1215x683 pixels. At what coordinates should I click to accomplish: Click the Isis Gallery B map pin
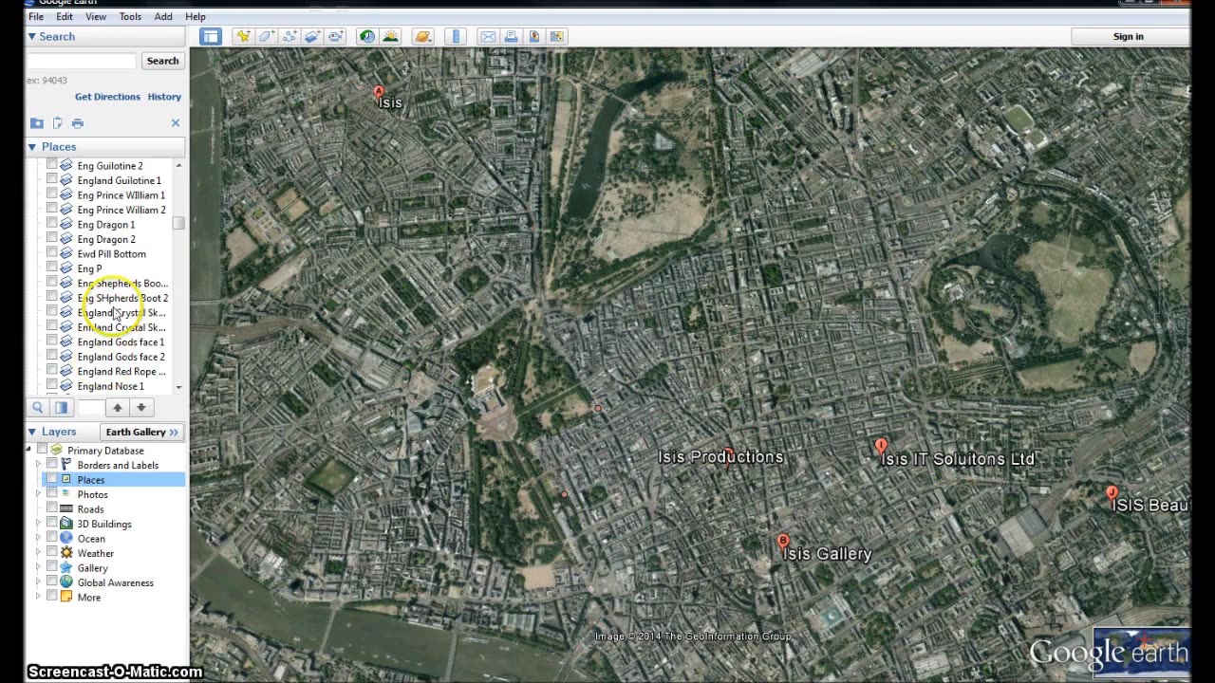click(x=783, y=543)
